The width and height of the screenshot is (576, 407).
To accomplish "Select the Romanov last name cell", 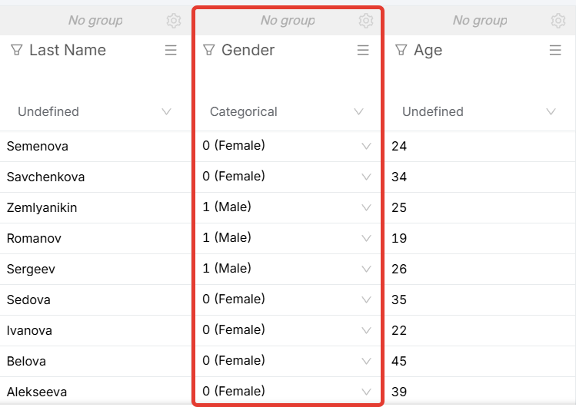I will tap(34, 238).
